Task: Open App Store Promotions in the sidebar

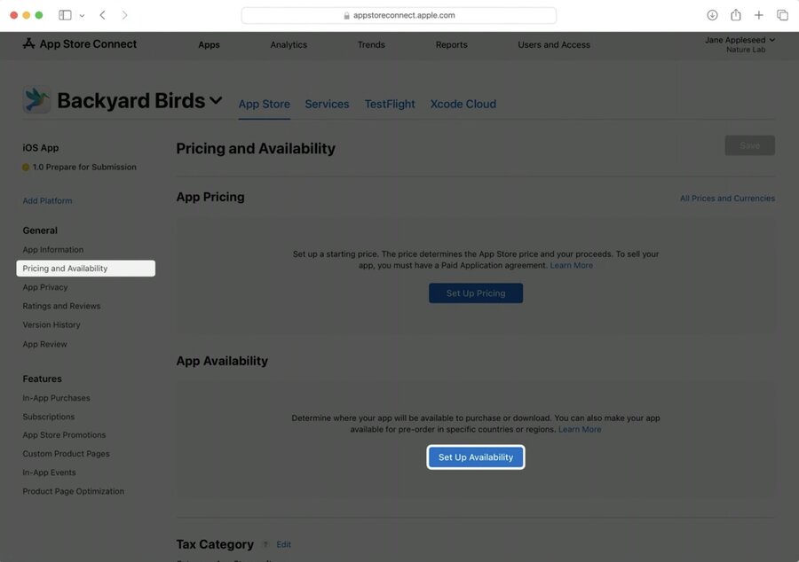Action: coord(64,435)
